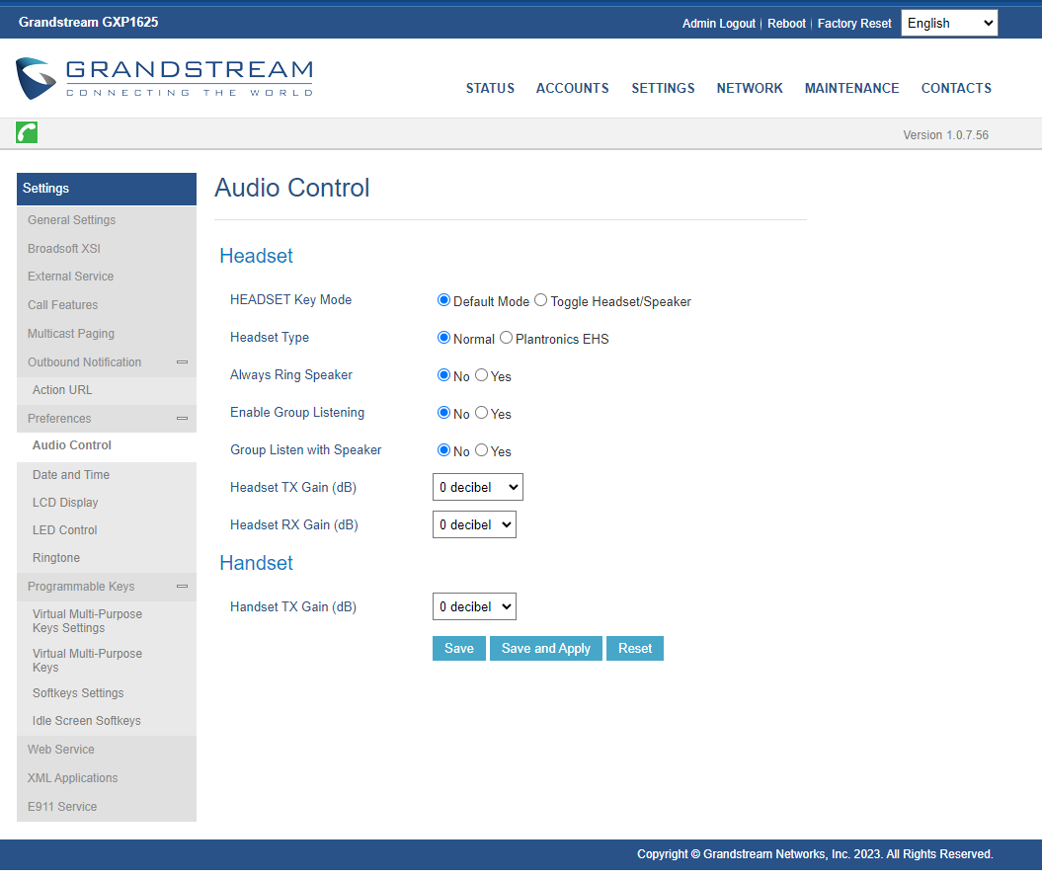Click the Grandstream logo
Screen dimensions: 1042x878
coord(164,78)
